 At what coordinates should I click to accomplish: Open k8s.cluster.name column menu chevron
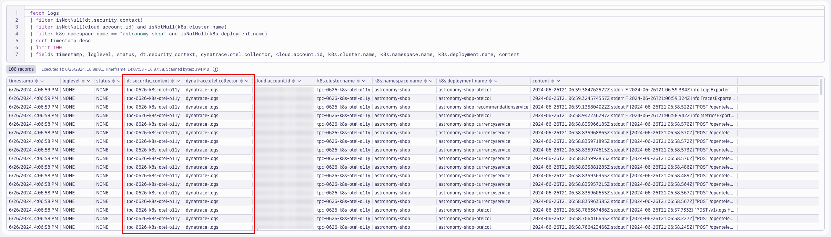(364, 81)
